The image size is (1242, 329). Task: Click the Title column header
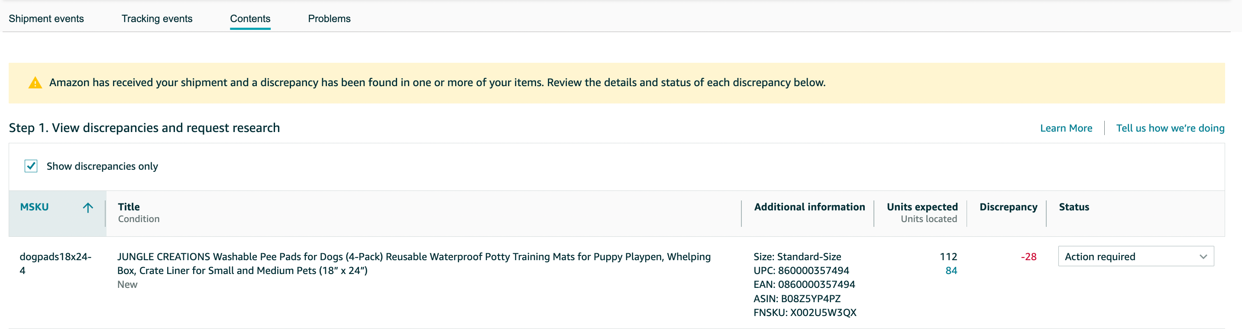[129, 207]
